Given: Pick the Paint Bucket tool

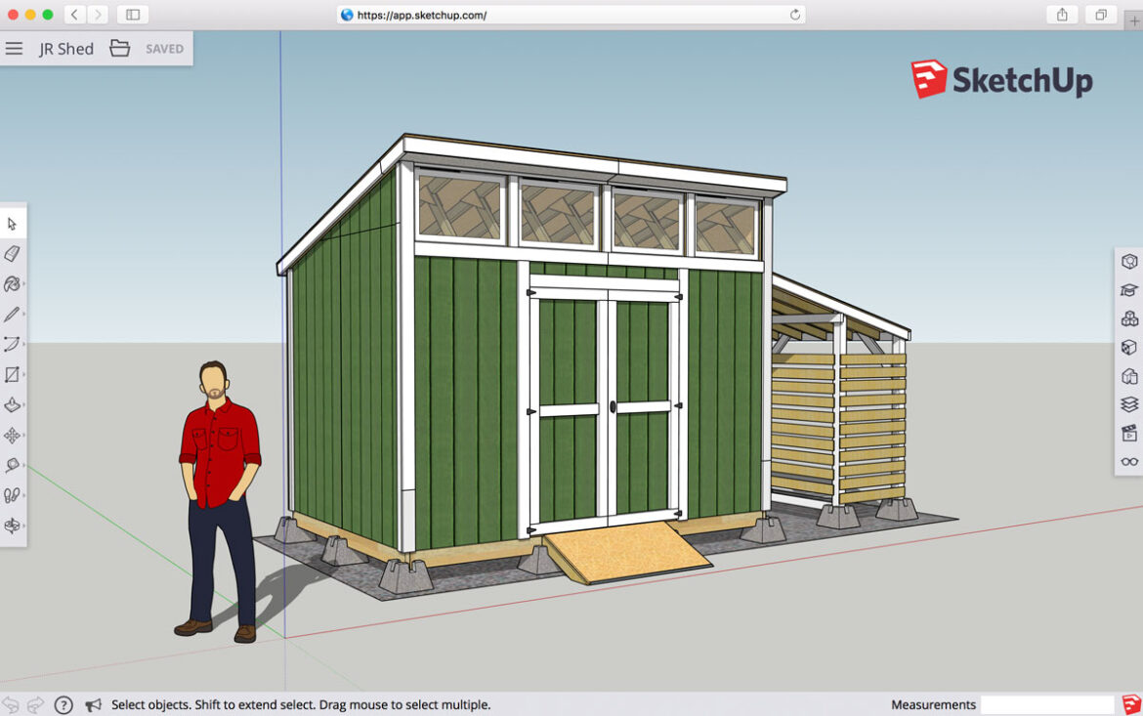Looking at the screenshot, I should (13, 282).
